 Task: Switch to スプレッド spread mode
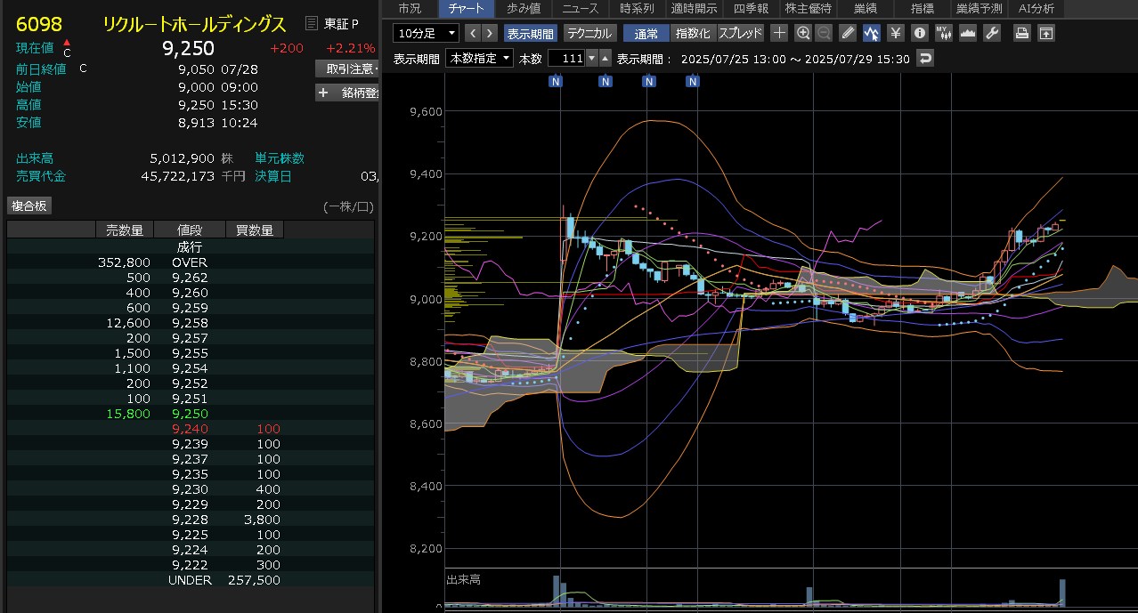click(x=740, y=34)
